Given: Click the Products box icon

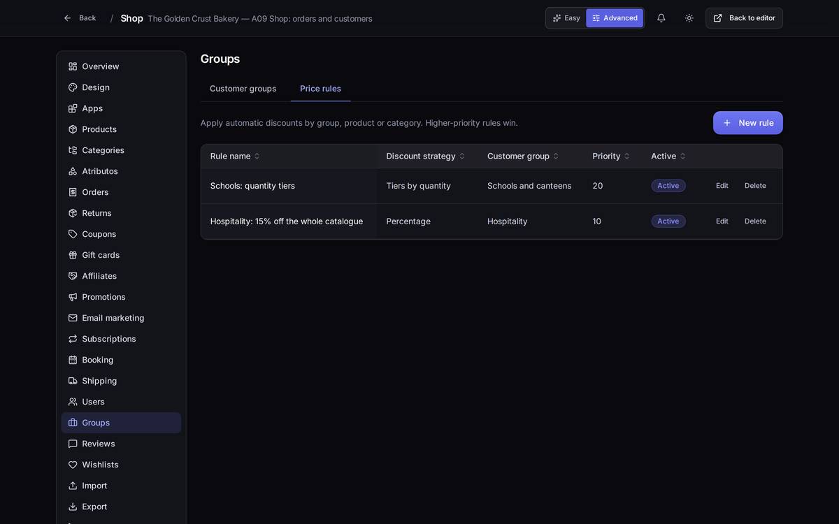Looking at the screenshot, I should 73,129.
